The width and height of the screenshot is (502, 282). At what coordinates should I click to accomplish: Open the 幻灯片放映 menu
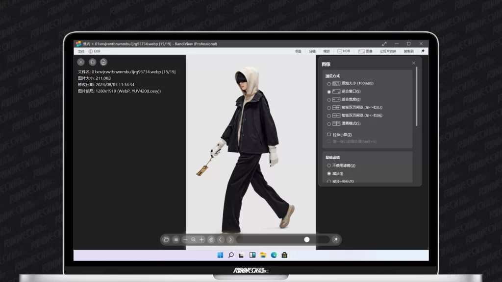[389, 51]
